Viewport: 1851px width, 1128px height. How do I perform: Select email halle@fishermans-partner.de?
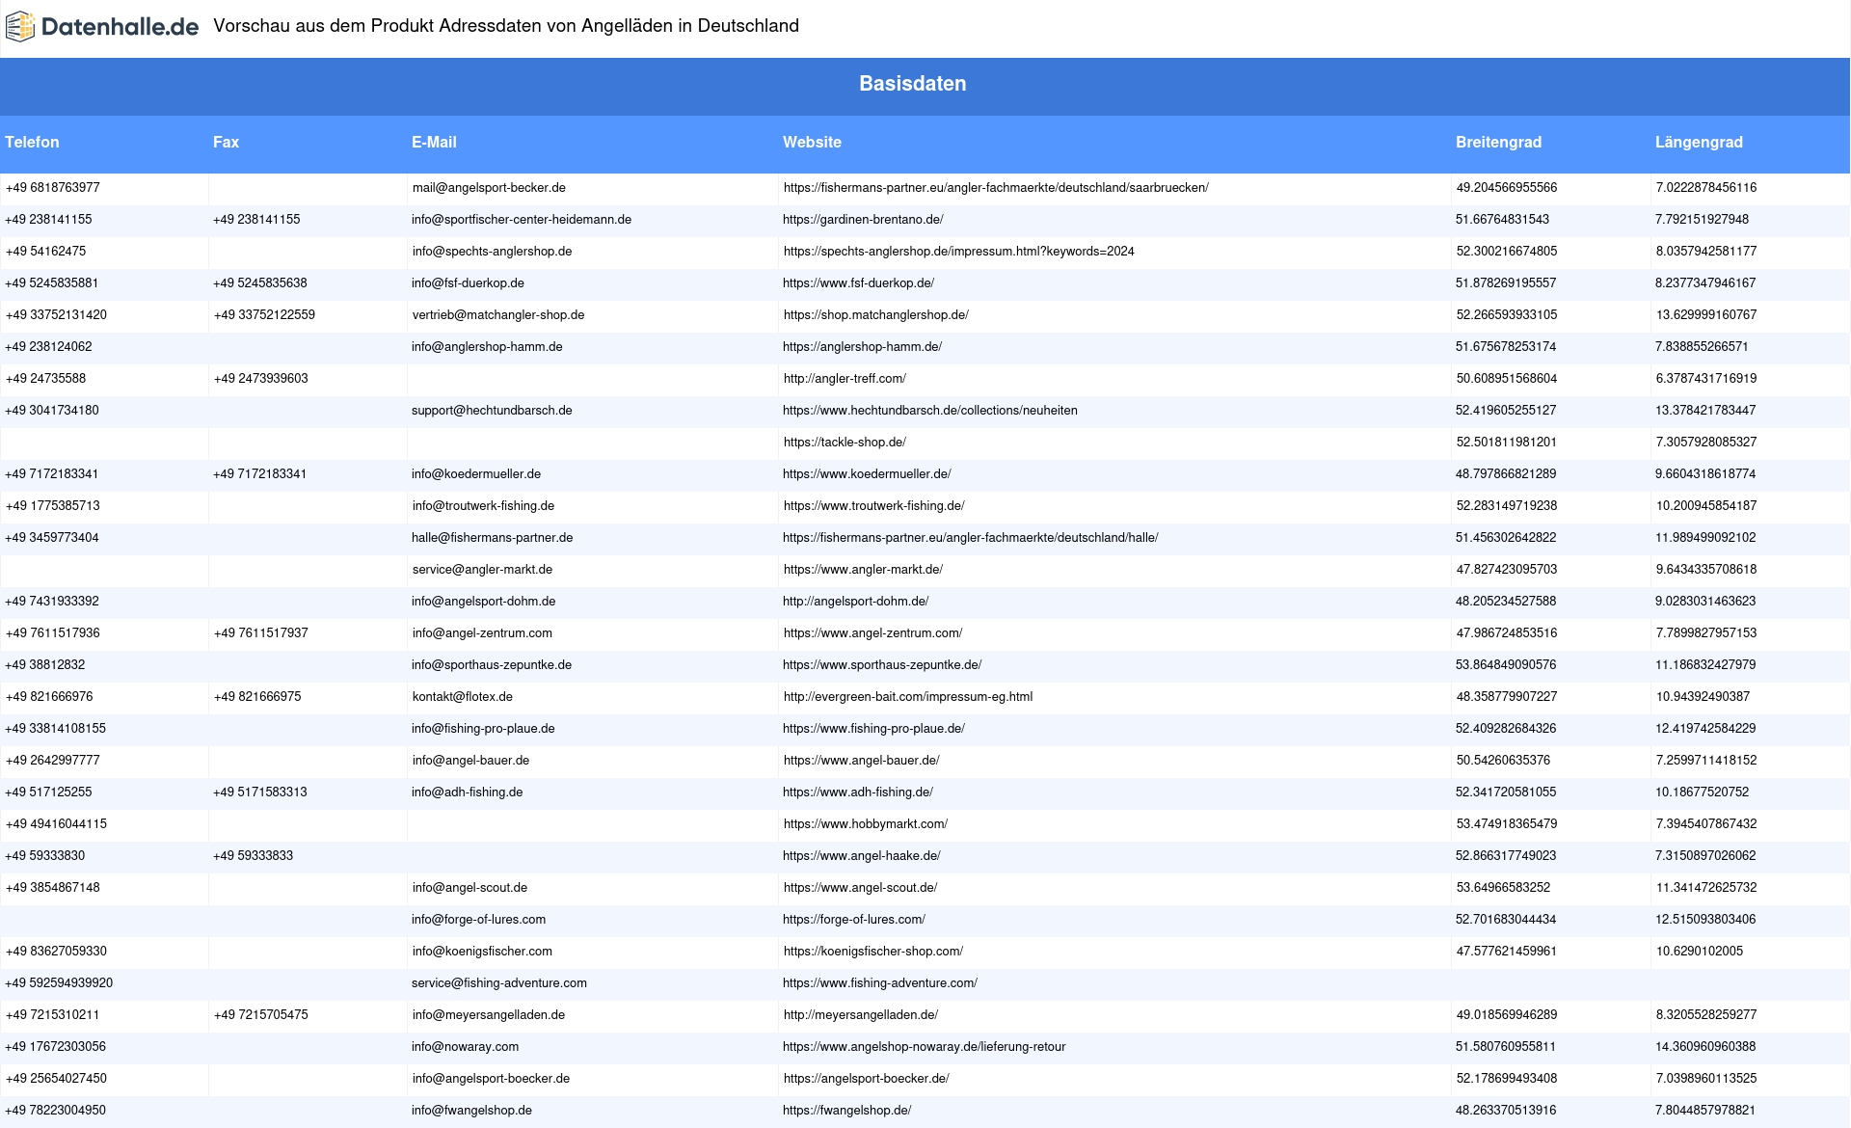(x=492, y=538)
